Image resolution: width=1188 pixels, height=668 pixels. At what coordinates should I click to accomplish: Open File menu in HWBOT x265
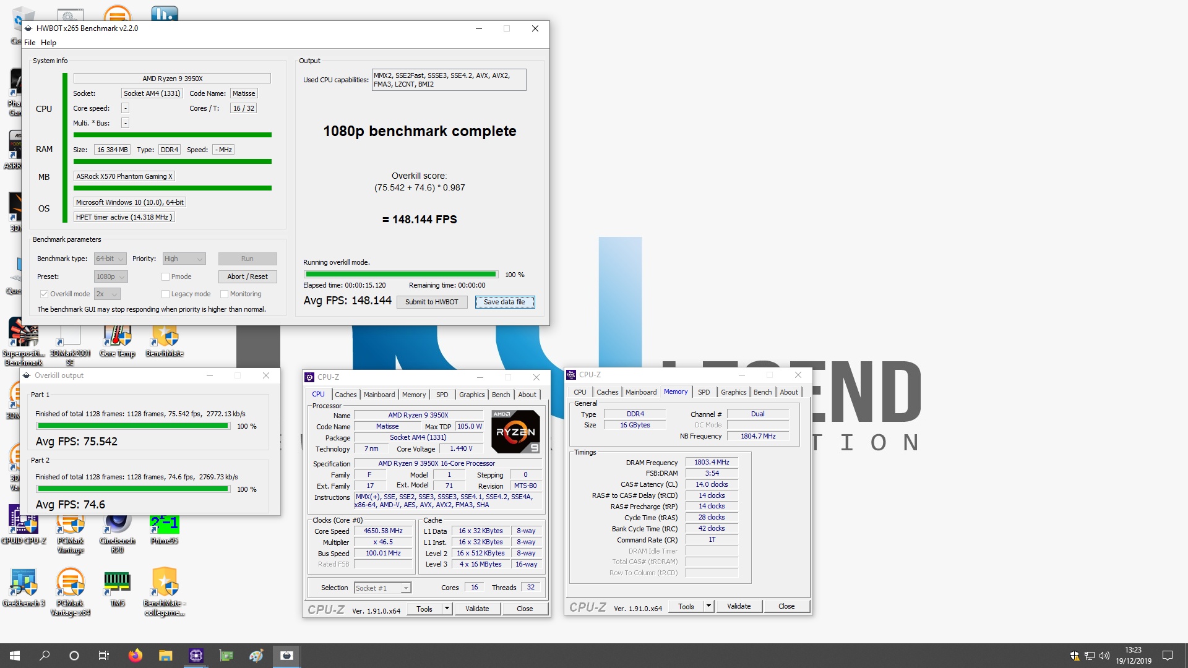coord(30,43)
